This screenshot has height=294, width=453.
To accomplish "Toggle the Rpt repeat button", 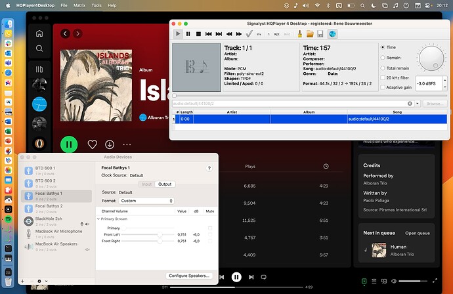I will [277, 34].
